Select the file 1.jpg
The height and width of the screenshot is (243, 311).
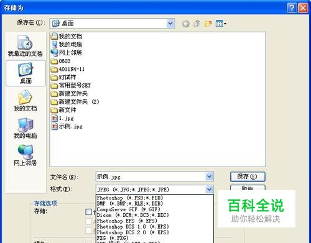[62, 118]
